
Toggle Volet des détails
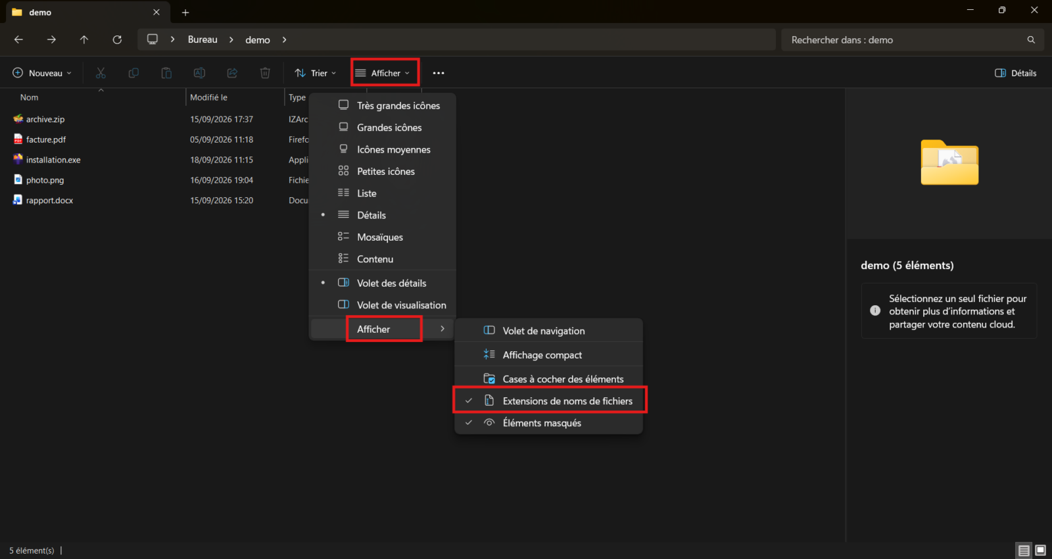pos(383,283)
